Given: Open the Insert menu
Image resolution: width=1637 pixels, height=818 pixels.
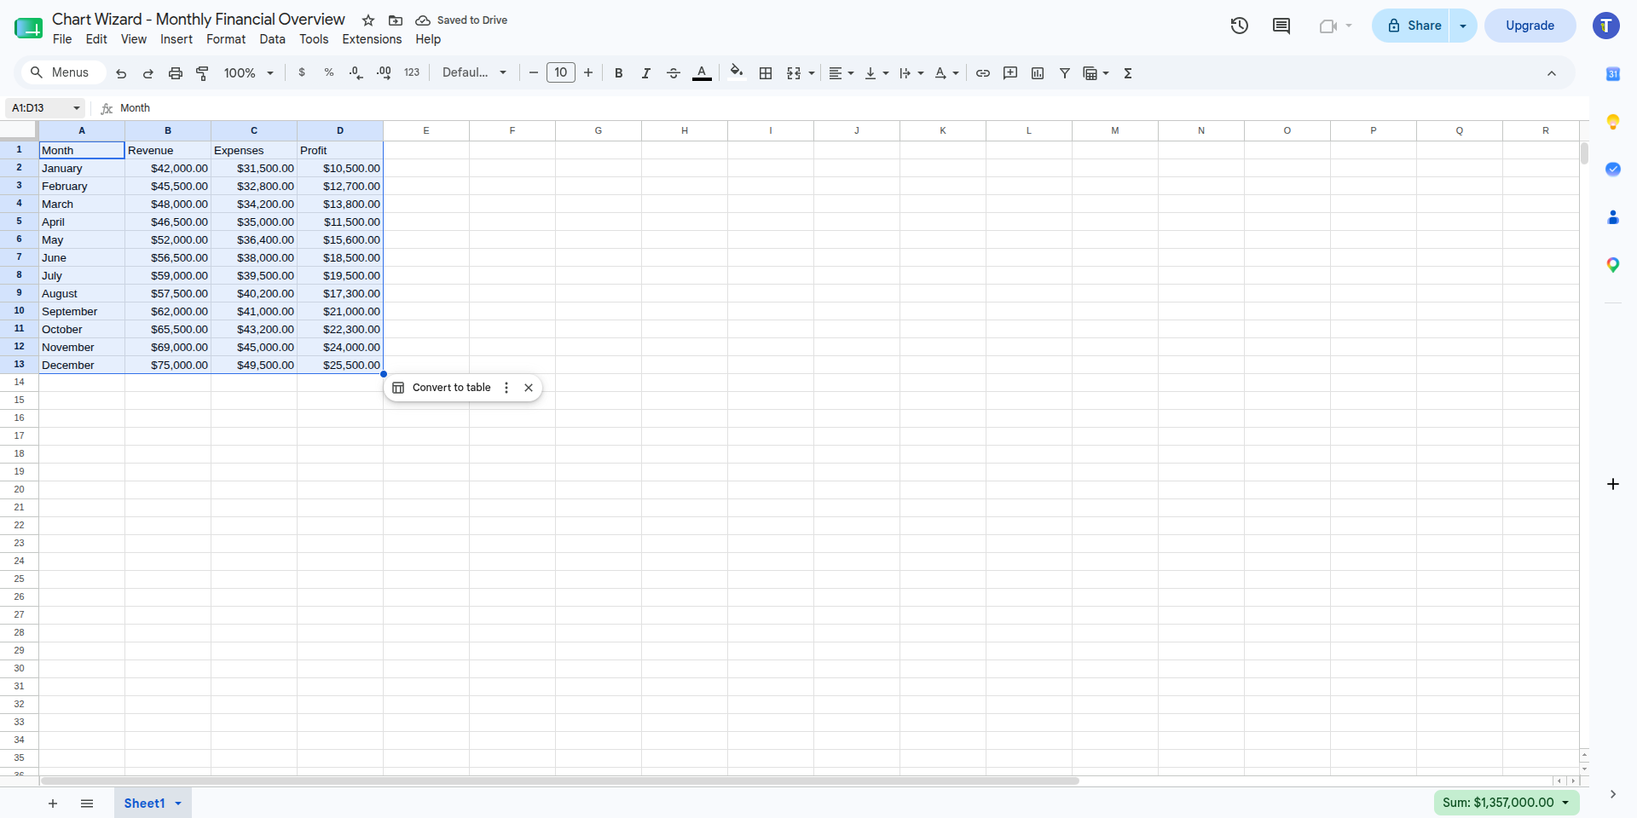Looking at the screenshot, I should coord(176,39).
